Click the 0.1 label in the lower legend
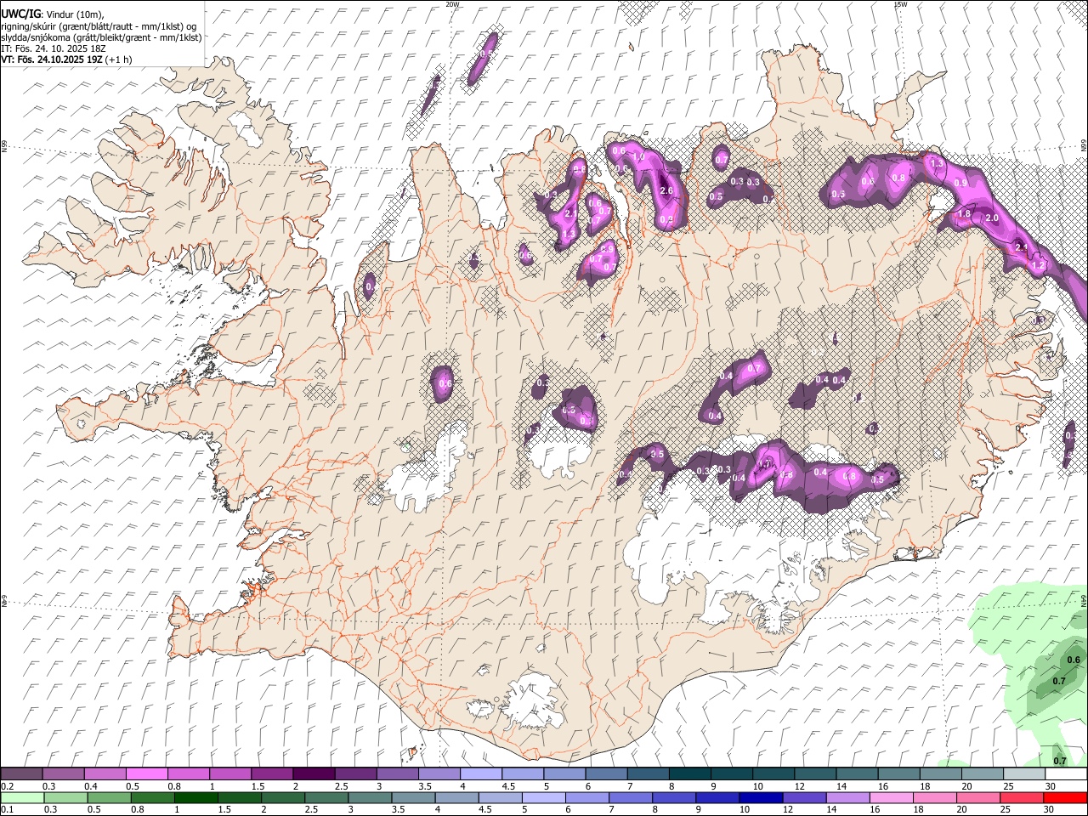Viewport: 1088px width, 816px height. (8, 810)
